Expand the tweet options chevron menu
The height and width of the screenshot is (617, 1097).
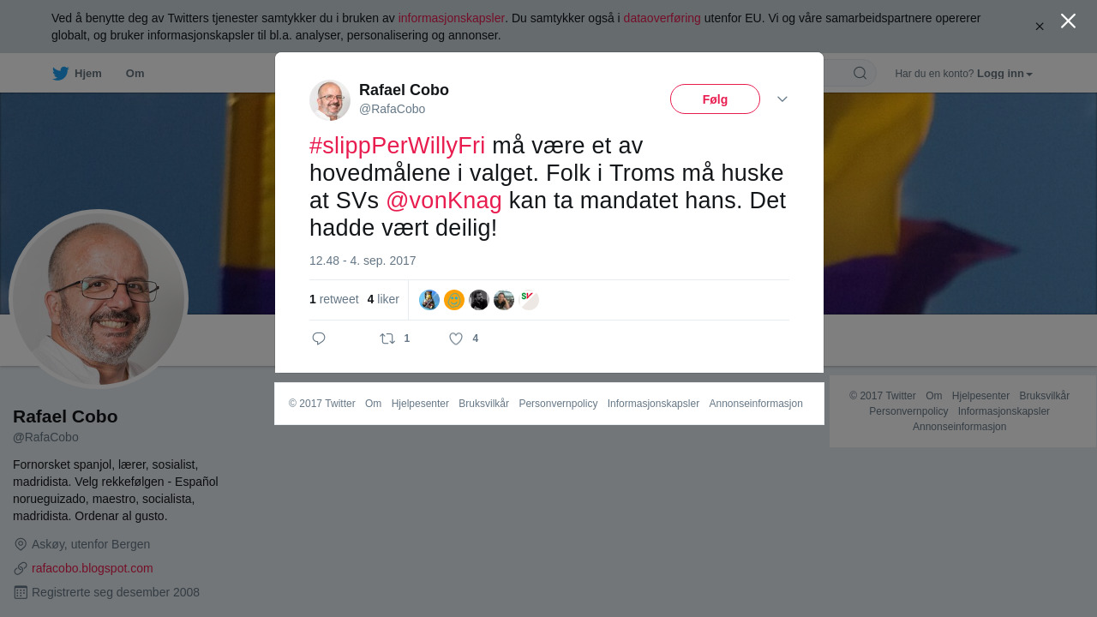point(782,99)
